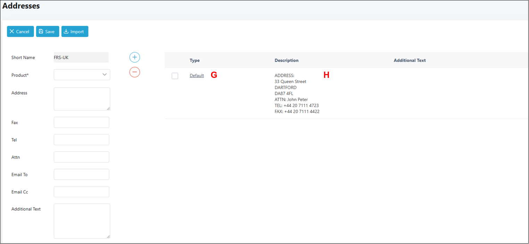529x244 pixels.
Task: Click the Short Name field showing FRS-UK
Action: [81, 57]
